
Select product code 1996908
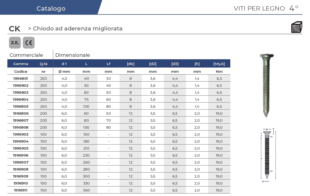[21, 169]
